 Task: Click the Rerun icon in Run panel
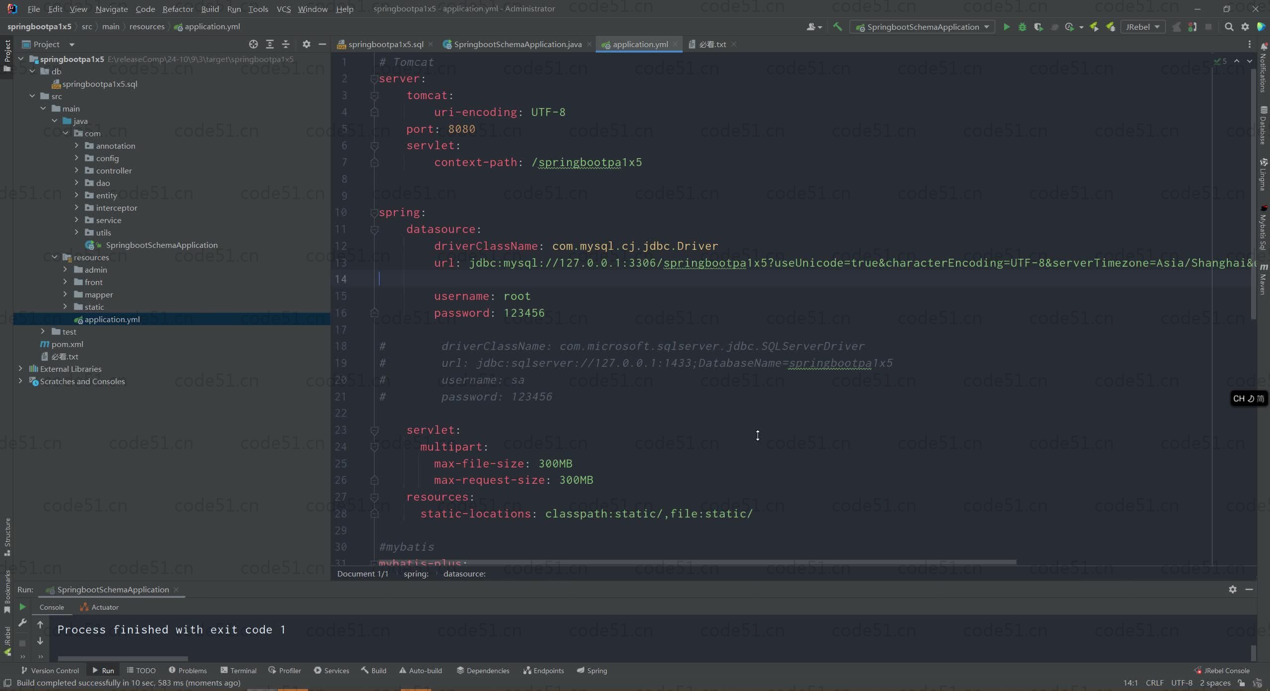tap(22, 607)
